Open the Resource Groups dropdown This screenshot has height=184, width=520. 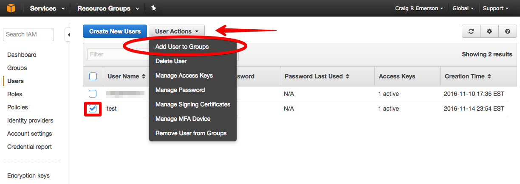tap(109, 8)
